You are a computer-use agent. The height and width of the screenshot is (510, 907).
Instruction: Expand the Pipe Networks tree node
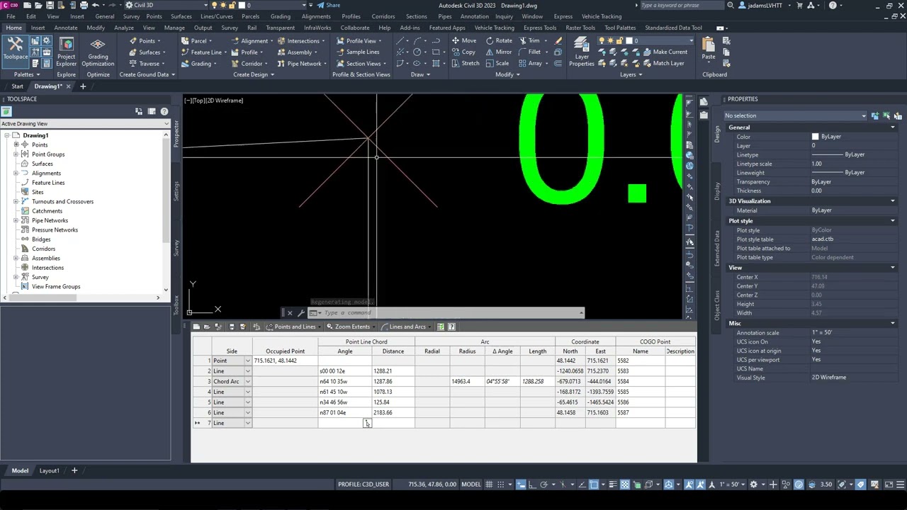[16, 220]
